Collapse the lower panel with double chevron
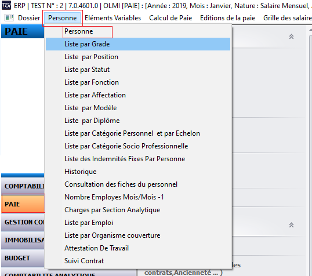 point(291,225)
